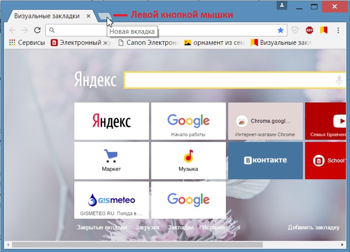The height and width of the screenshot is (252, 350).
Task: Open the Музыка tile
Action: click(189, 161)
